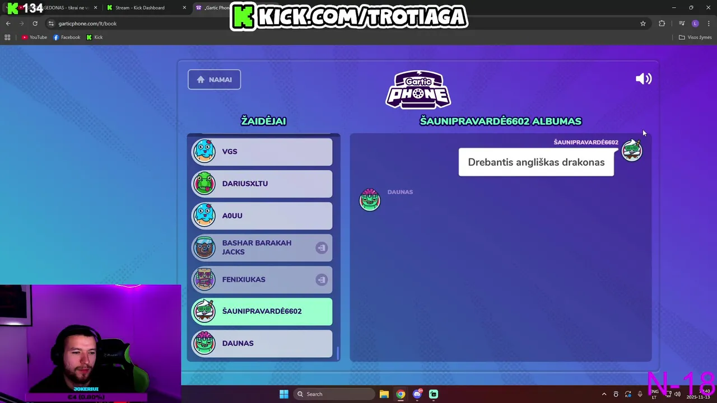This screenshot has width=717, height=403.
Task: Open the Kick bookmark
Action: click(95, 38)
